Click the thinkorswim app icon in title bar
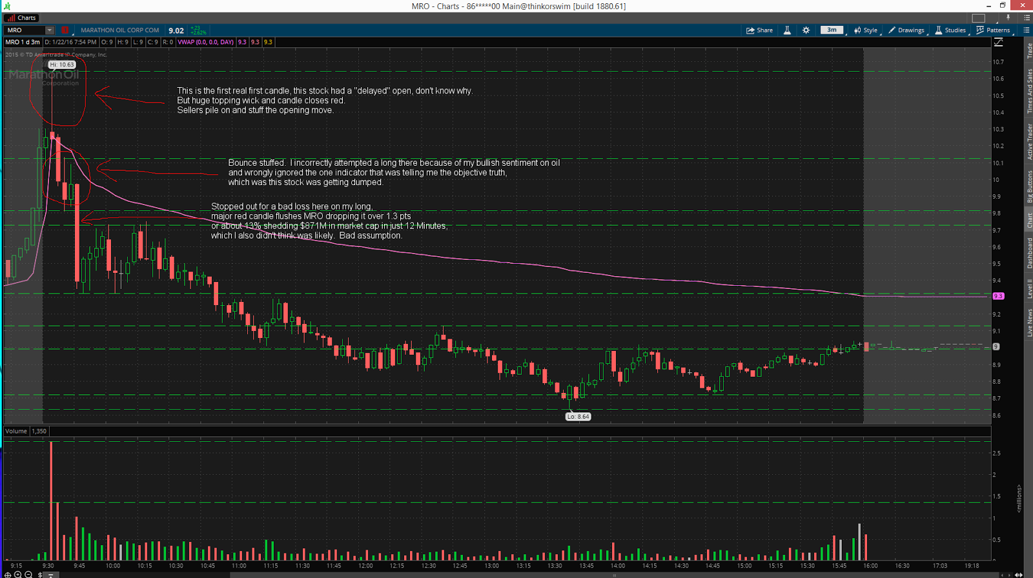This screenshot has height=578, width=1033. [7, 6]
